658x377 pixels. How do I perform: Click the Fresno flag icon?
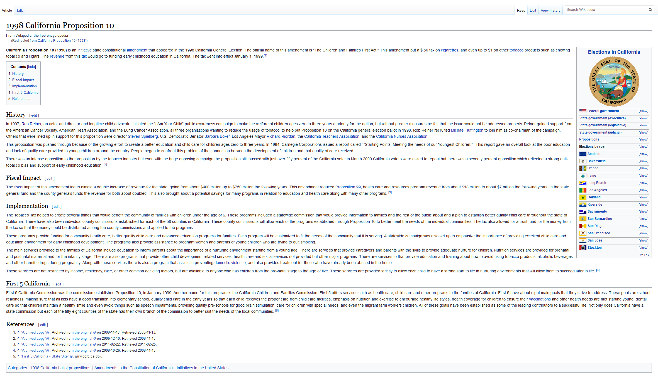pos(583,168)
